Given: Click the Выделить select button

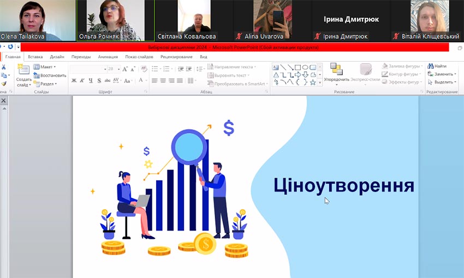Looking at the screenshot, I should click(442, 82).
